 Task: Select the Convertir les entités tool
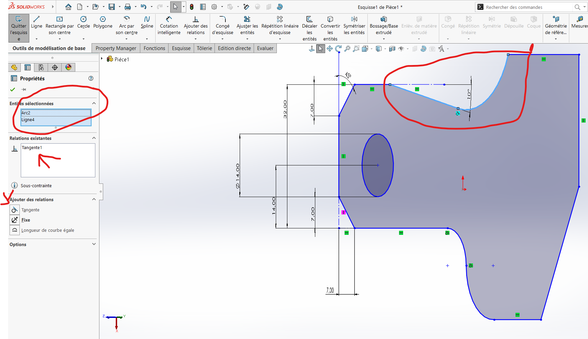(330, 29)
